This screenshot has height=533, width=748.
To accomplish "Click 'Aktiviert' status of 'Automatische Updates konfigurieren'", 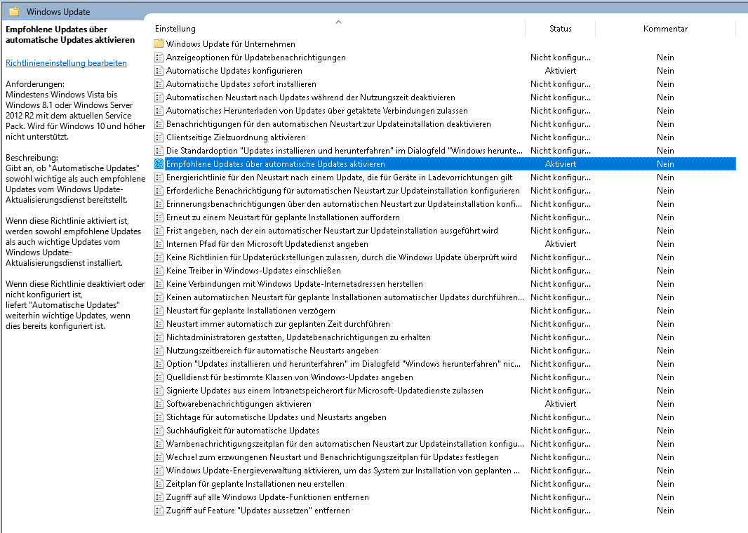I will click(560, 71).
